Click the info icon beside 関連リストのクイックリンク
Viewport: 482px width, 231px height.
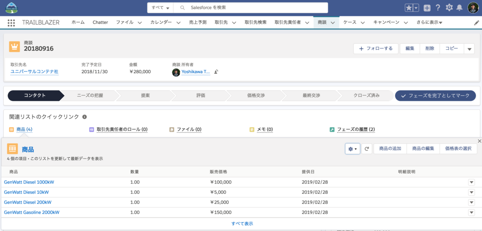85,117
